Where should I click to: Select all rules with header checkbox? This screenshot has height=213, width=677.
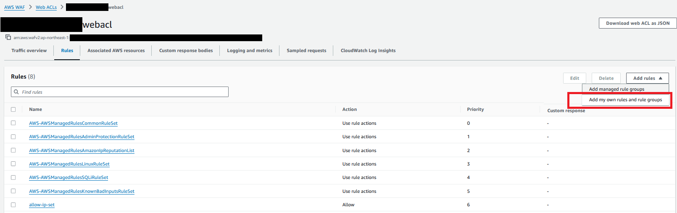click(x=13, y=109)
